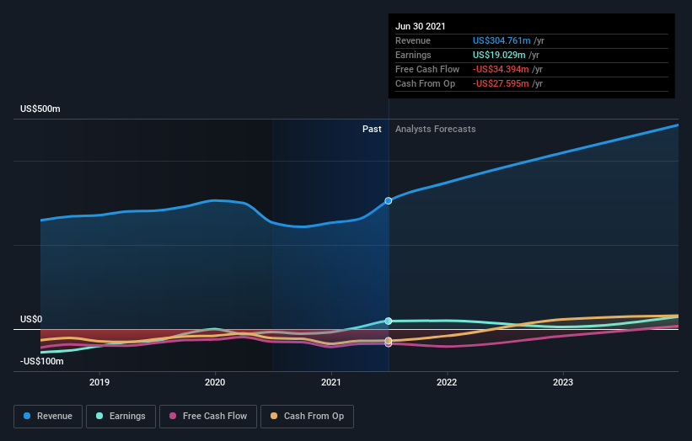The image size is (692, 441).
Task: Click the 2023 x-axis label
Action: (563, 382)
